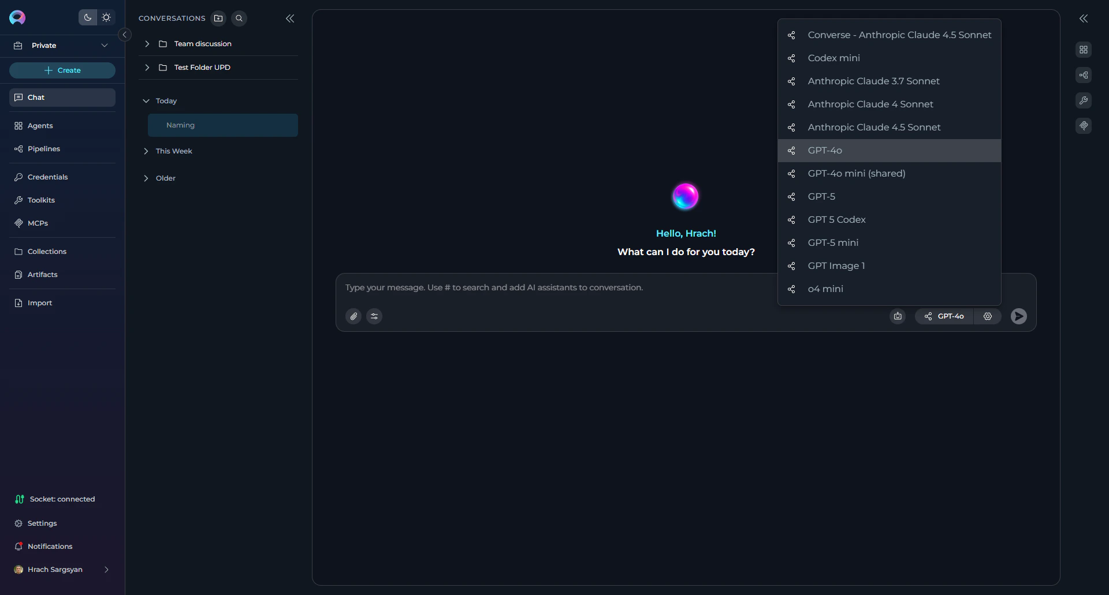The image size is (1109, 595).
Task: Select the Agents section in sidebar
Action: tap(39, 126)
